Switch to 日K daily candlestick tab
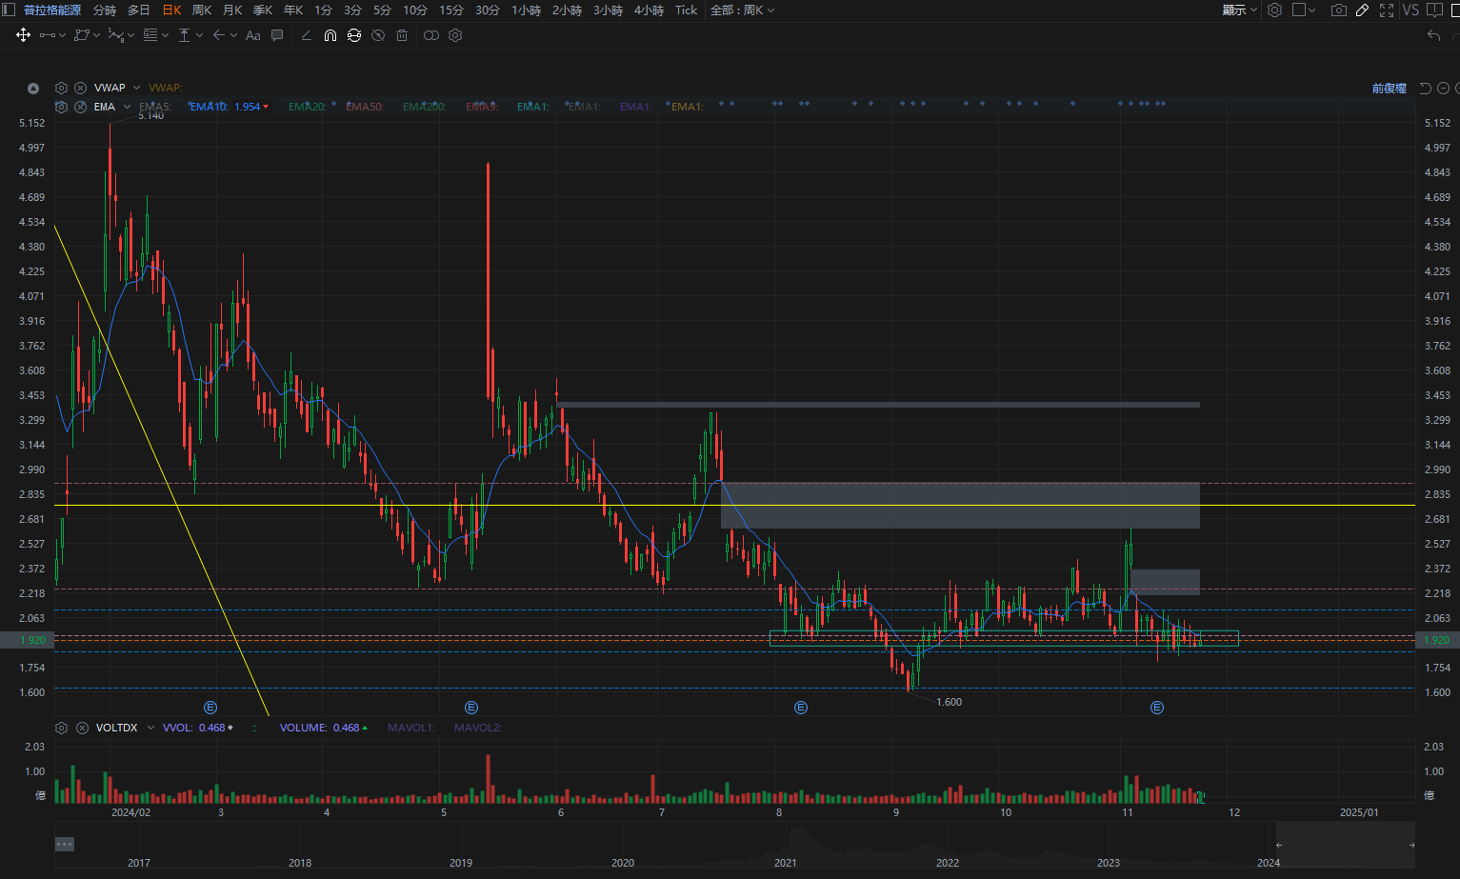This screenshot has height=879, width=1460. pyautogui.click(x=172, y=10)
